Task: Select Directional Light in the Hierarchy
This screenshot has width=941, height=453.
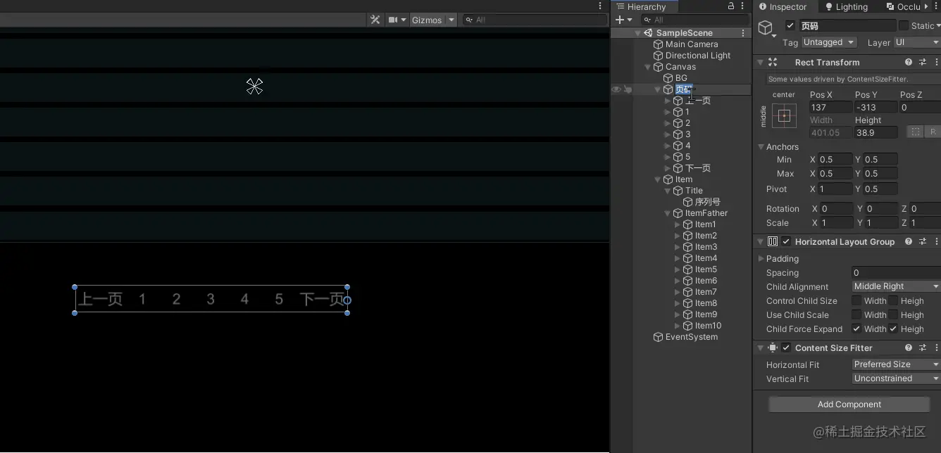Action: tap(698, 56)
